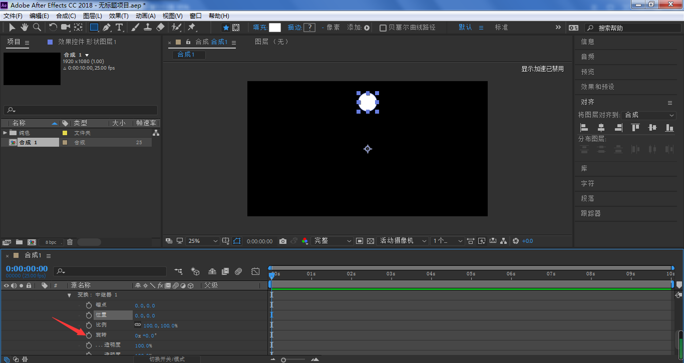684x363 pixels.
Task: Choose the Hand tool
Action: coord(25,28)
